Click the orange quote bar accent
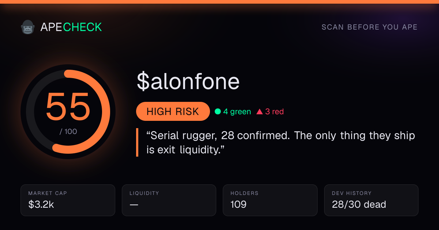 pyautogui.click(x=137, y=142)
